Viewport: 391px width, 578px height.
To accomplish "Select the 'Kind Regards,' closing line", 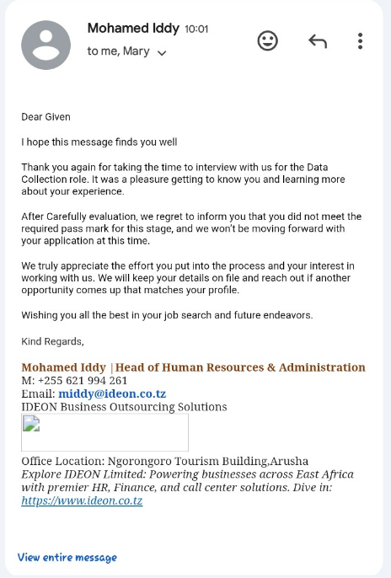I will click(x=53, y=341).
